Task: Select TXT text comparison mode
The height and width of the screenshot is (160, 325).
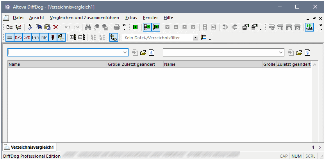Action: [x=271, y=27]
